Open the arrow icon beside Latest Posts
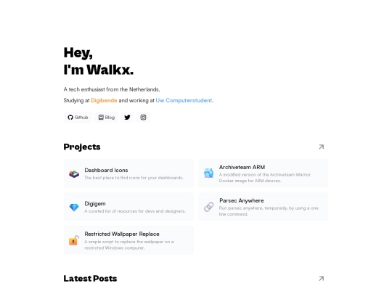 coord(322,279)
